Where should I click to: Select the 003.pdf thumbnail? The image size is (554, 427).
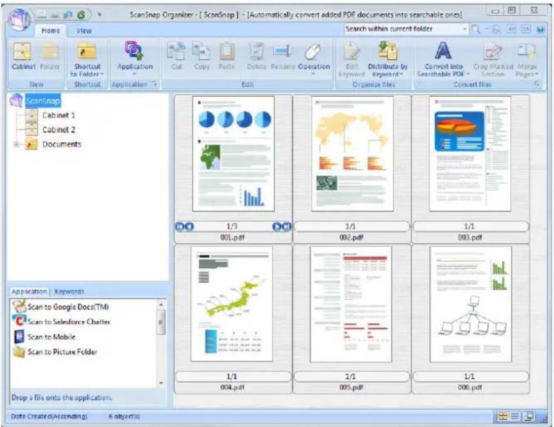[470, 154]
